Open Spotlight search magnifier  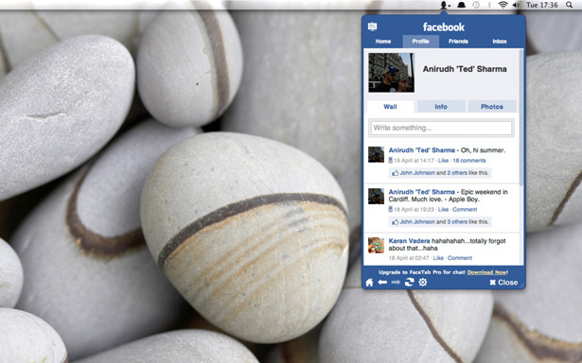(x=569, y=5)
